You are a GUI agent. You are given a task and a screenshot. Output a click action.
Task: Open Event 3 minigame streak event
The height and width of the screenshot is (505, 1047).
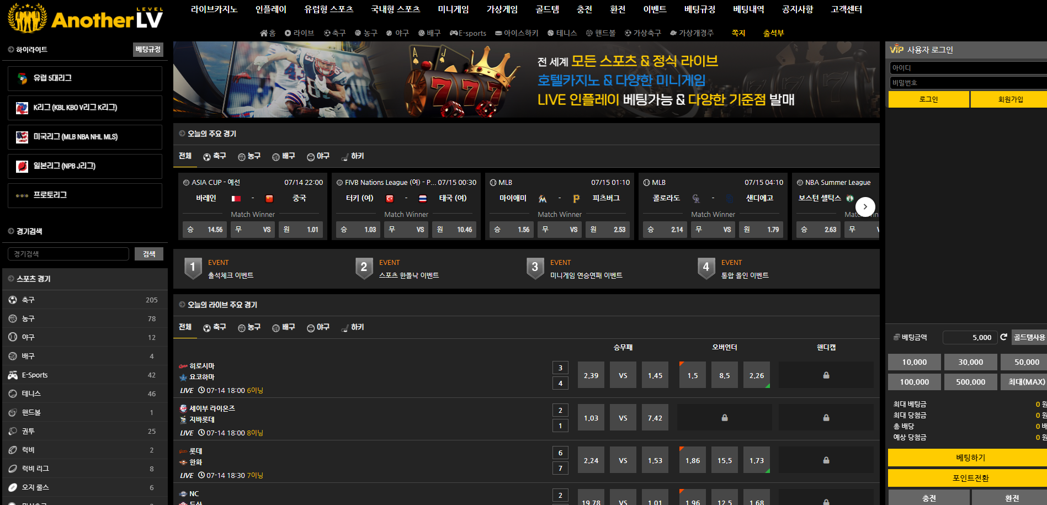pos(575,269)
